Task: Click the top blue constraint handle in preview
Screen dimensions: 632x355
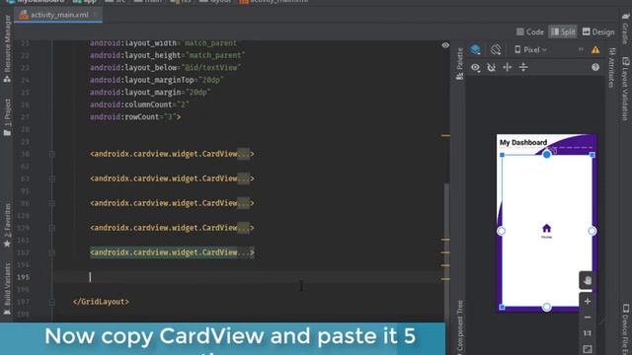Action: (x=546, y=155)
